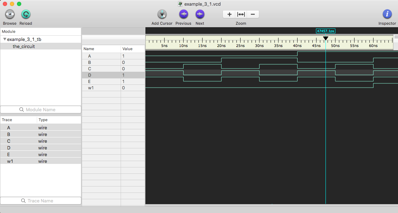The height and width of the screenshot is (213, 398).
Task: Select example_3_1_tb module row
Action: point(41,39)
